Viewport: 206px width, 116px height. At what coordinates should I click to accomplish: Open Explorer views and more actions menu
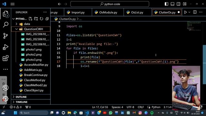45,12
